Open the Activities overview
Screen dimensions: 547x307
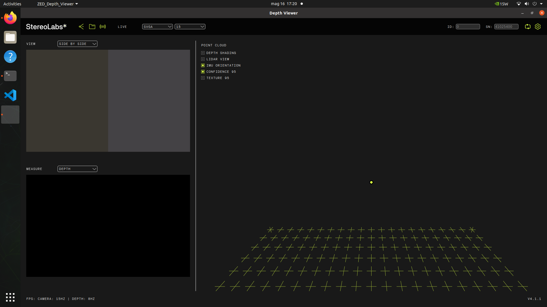click(12, 4)
